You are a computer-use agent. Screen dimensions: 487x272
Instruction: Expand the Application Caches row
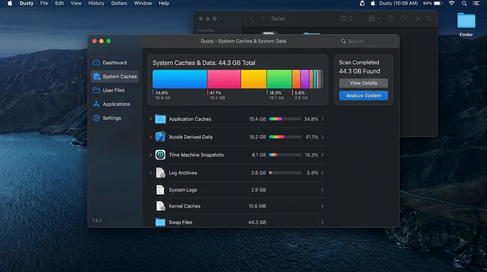[x=151, y=119]
